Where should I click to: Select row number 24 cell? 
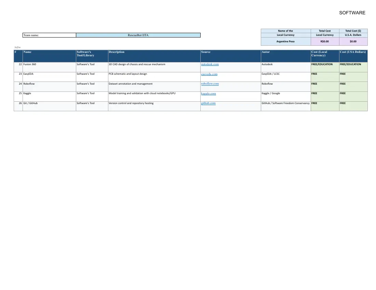tap(18, 87)
